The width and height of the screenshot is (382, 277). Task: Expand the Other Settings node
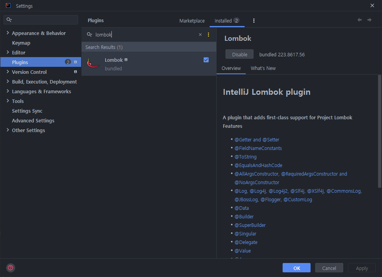[x=7, y=130]
